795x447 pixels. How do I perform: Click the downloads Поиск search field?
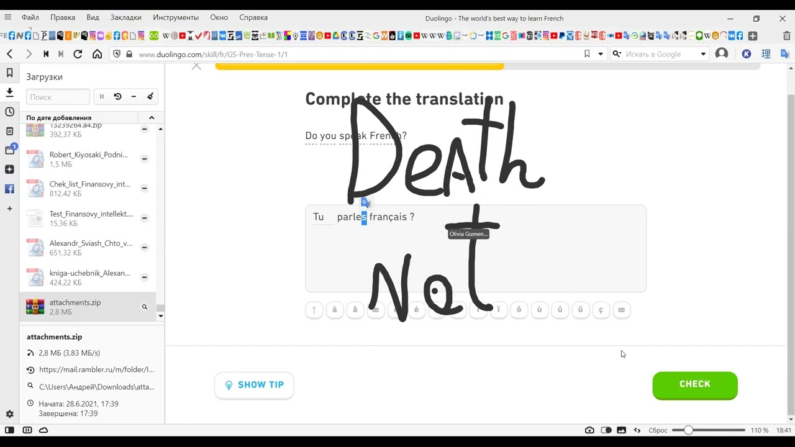tap(58, 97)
